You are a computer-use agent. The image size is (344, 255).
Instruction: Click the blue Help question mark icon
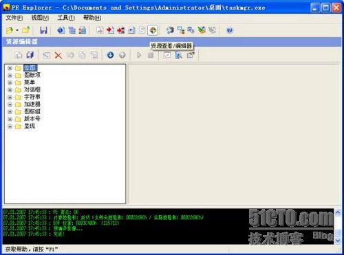230,30
